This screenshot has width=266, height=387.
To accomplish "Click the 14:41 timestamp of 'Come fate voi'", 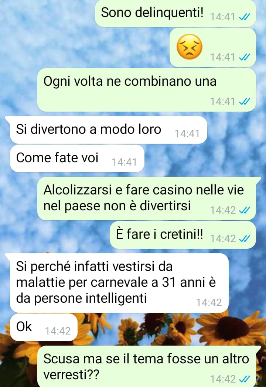I will [125, 162].
